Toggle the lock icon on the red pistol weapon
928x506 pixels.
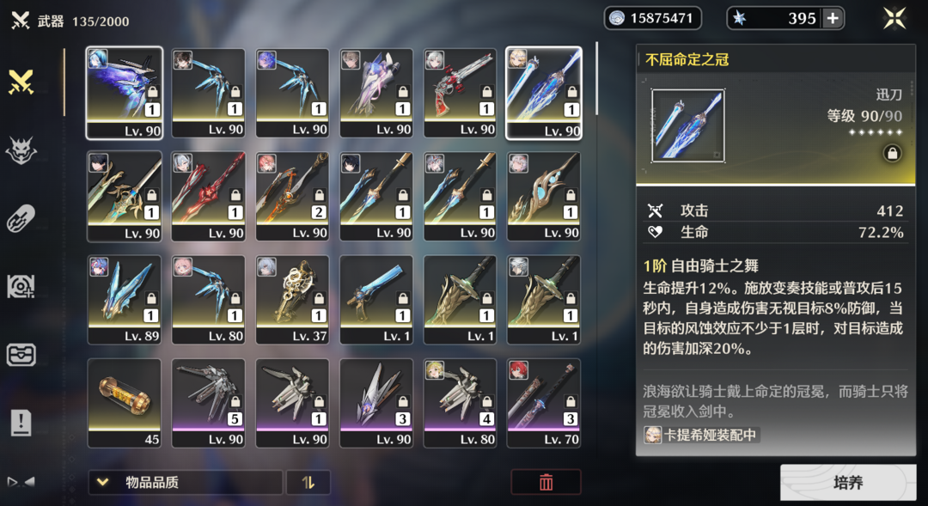487,92
